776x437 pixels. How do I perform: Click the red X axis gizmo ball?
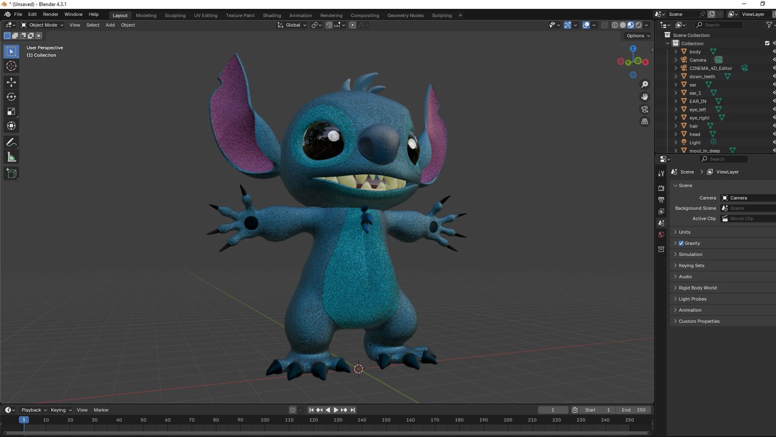click(645, 62)
